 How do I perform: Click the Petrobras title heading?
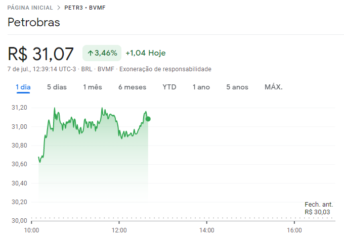point(33,23)
